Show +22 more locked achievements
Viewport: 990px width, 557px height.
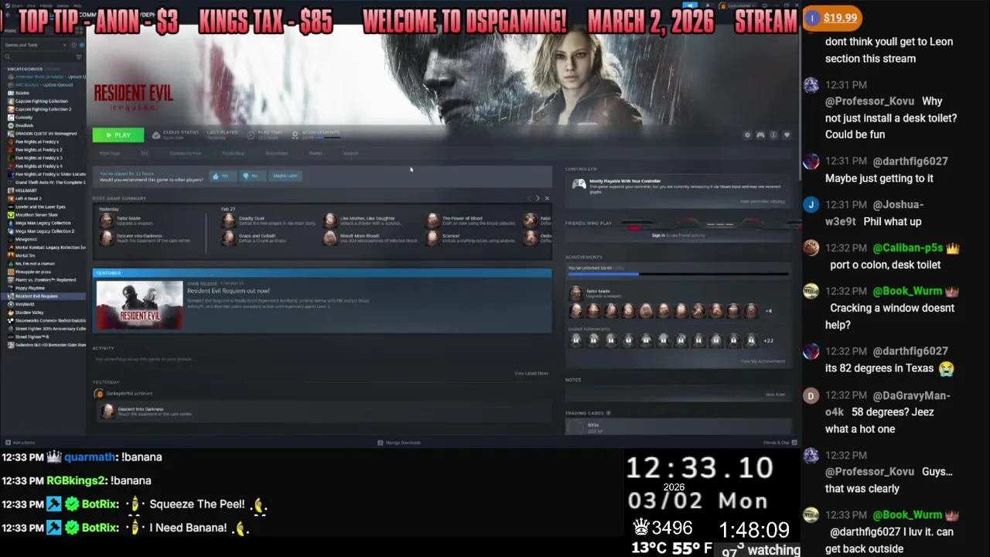pos(768,340)
